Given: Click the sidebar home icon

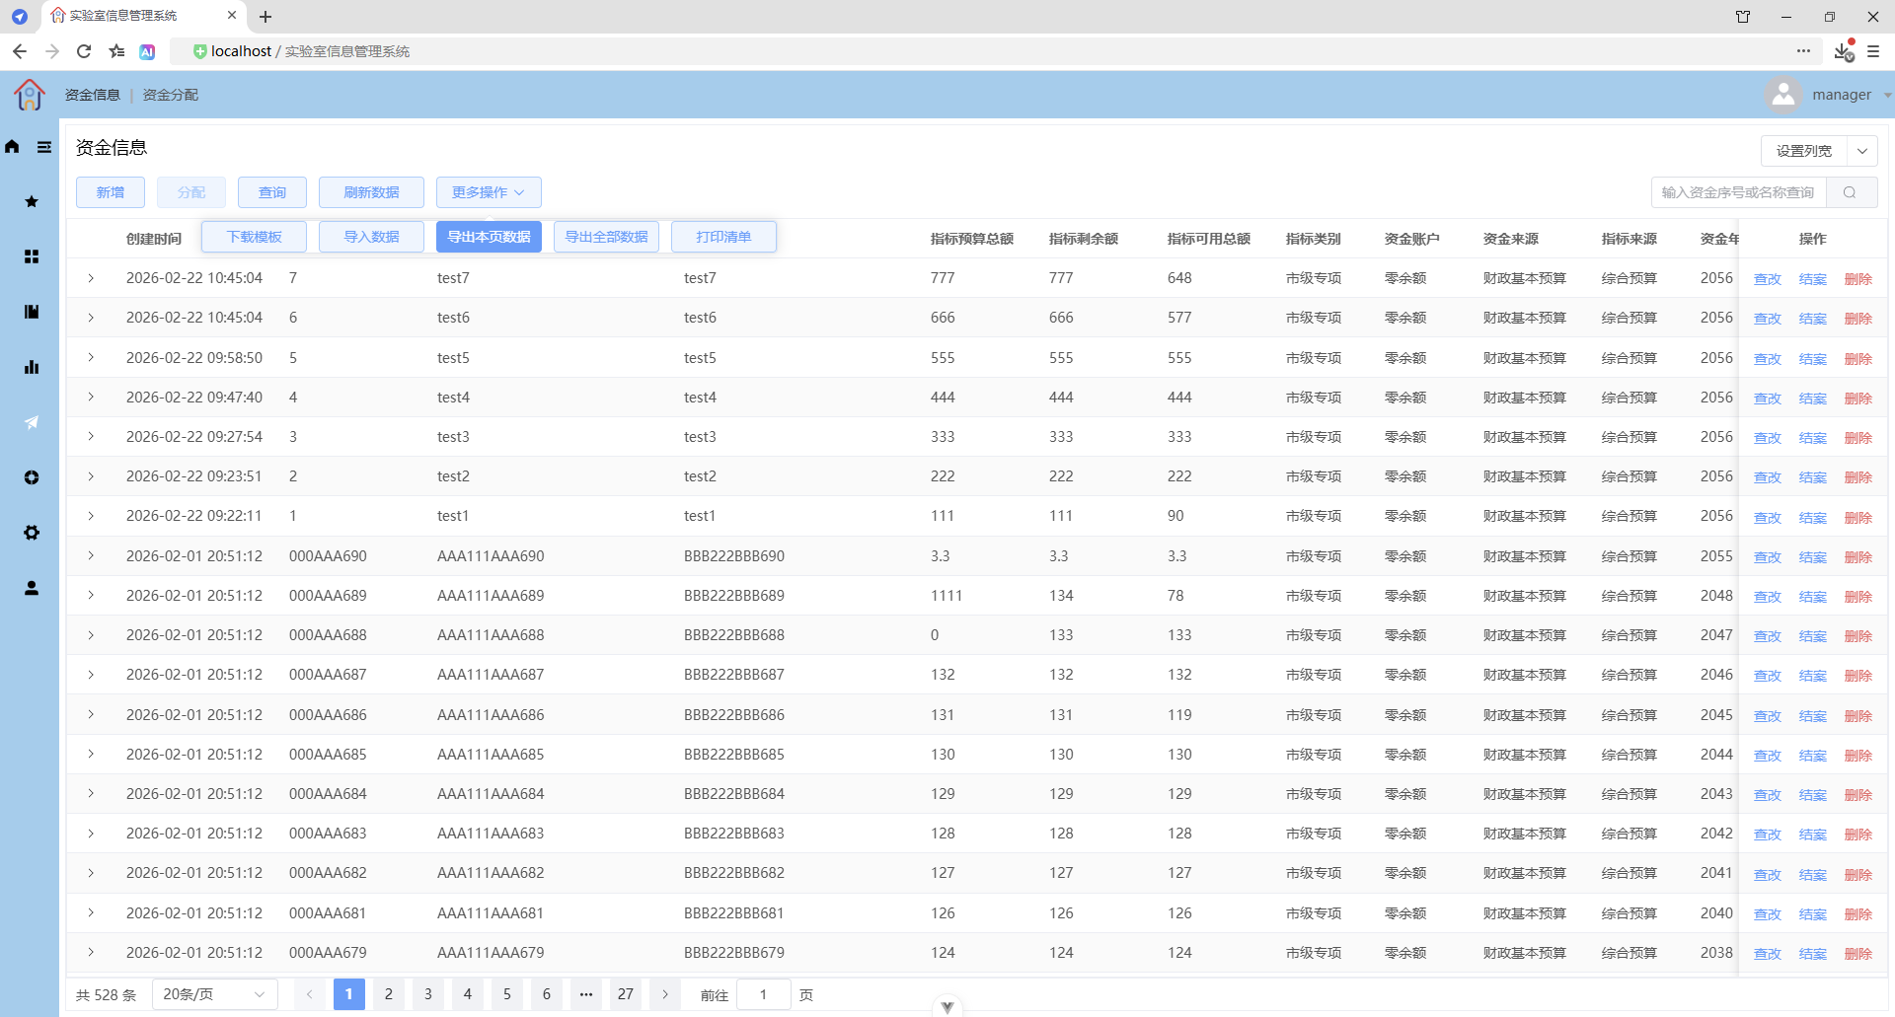Looking at the screenshot, I should click(12, 147).
